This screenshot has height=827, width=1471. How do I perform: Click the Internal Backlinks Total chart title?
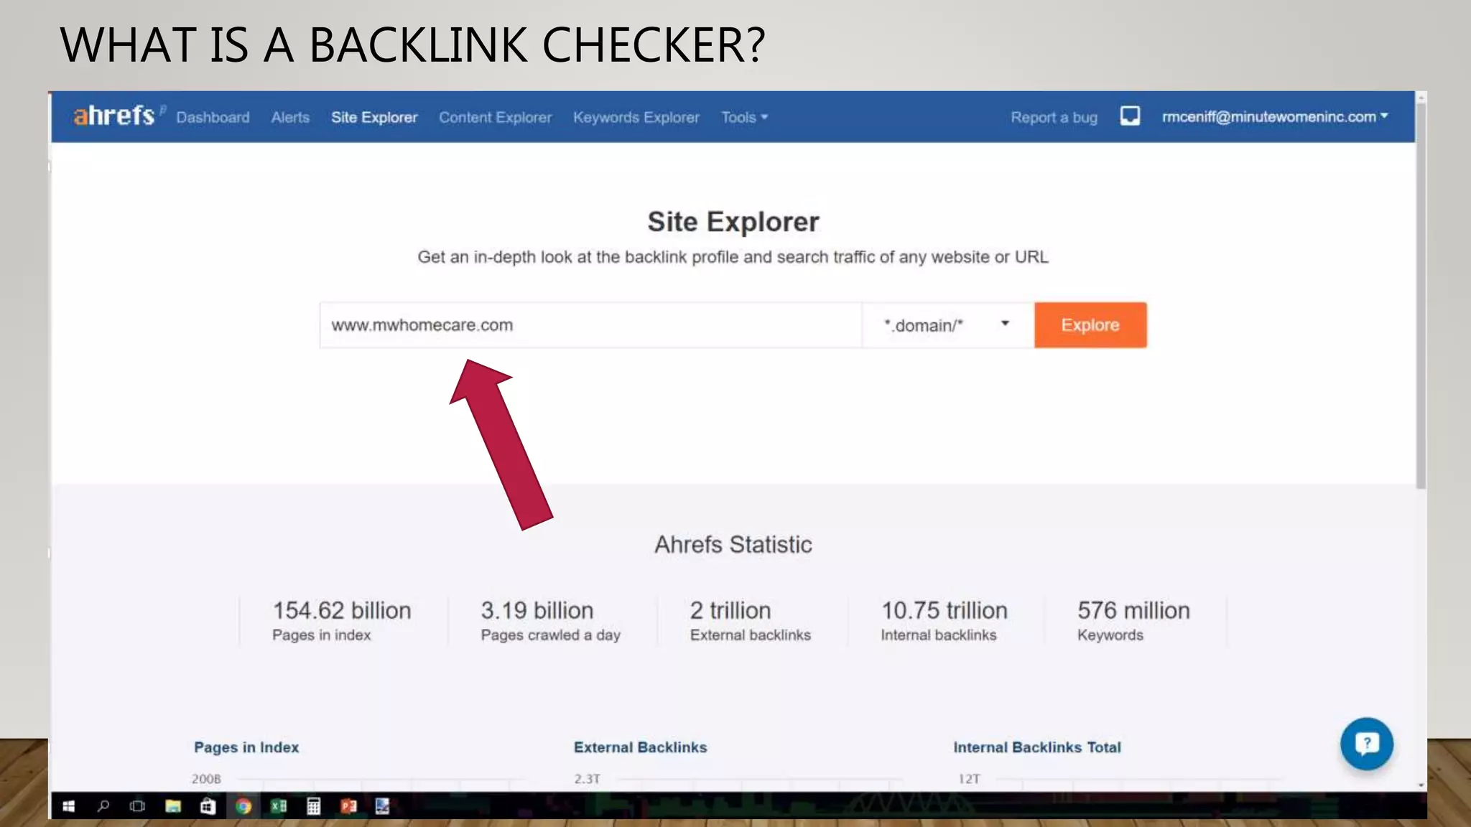click(x=1037, y=747)
